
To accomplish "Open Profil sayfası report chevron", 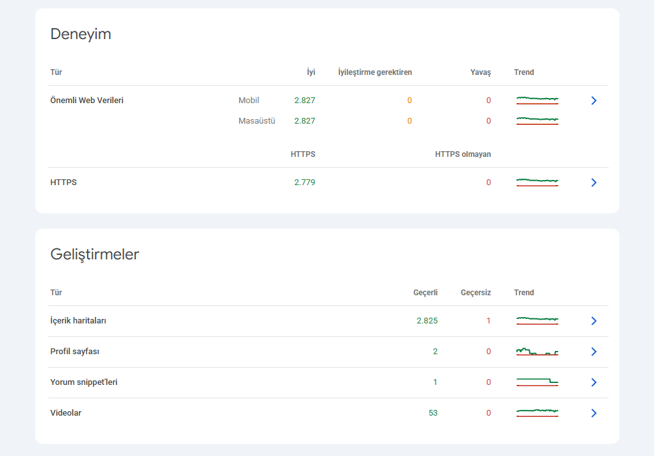I will 594,352.
